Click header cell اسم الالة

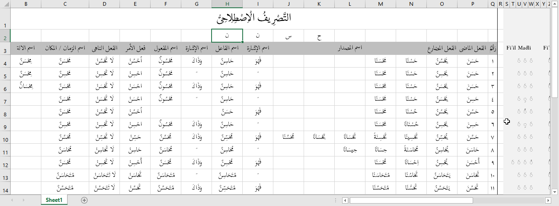pyautogui.click(x=26, y=48)
